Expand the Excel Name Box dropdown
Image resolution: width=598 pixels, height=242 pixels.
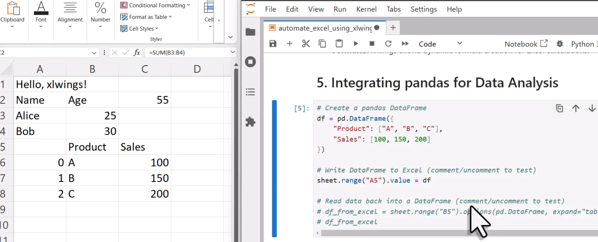point(94,53)
